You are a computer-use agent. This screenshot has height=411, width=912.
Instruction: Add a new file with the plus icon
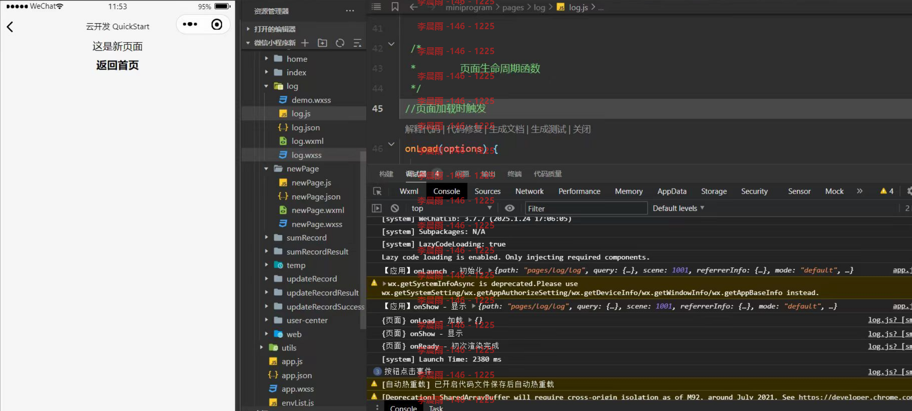(x=305, y=43)
